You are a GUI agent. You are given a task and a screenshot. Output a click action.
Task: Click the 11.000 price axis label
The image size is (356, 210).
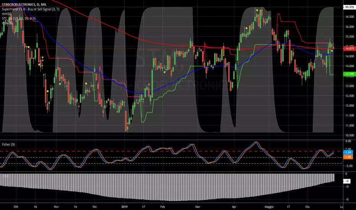pos(350,125)
